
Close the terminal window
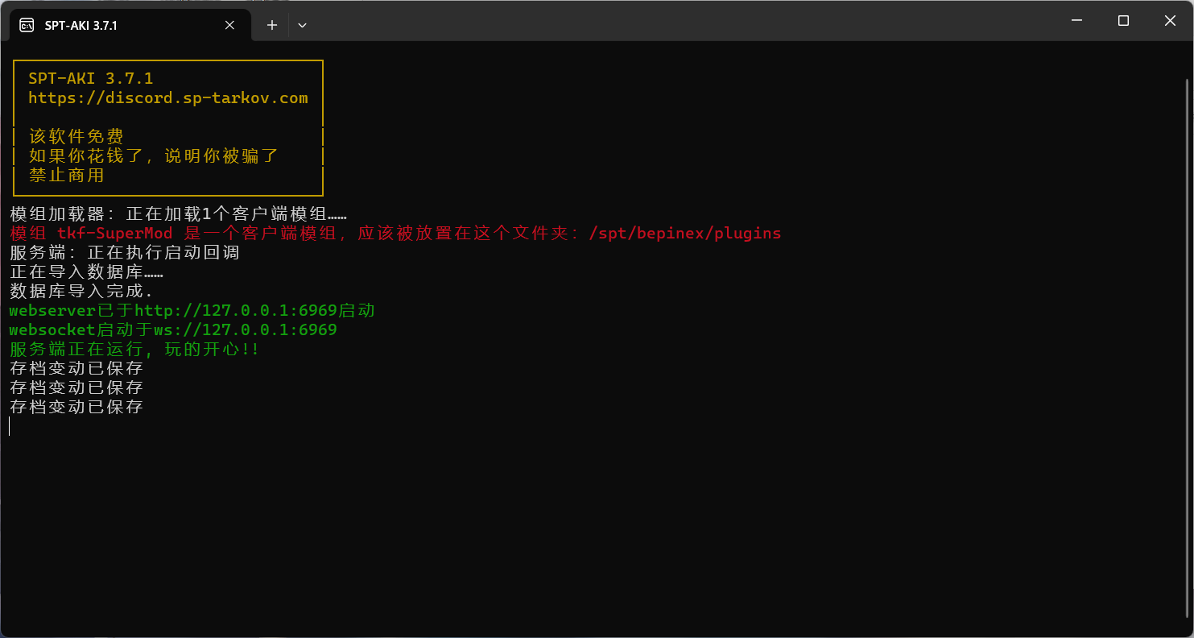click(x=1170, y=21)
